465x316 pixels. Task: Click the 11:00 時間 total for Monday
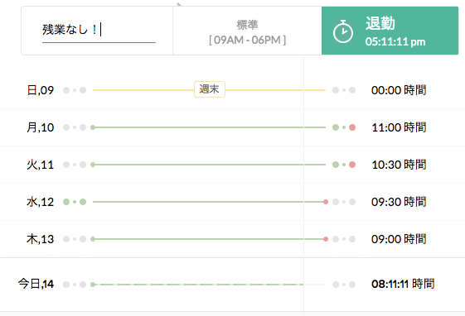[399, 127]
